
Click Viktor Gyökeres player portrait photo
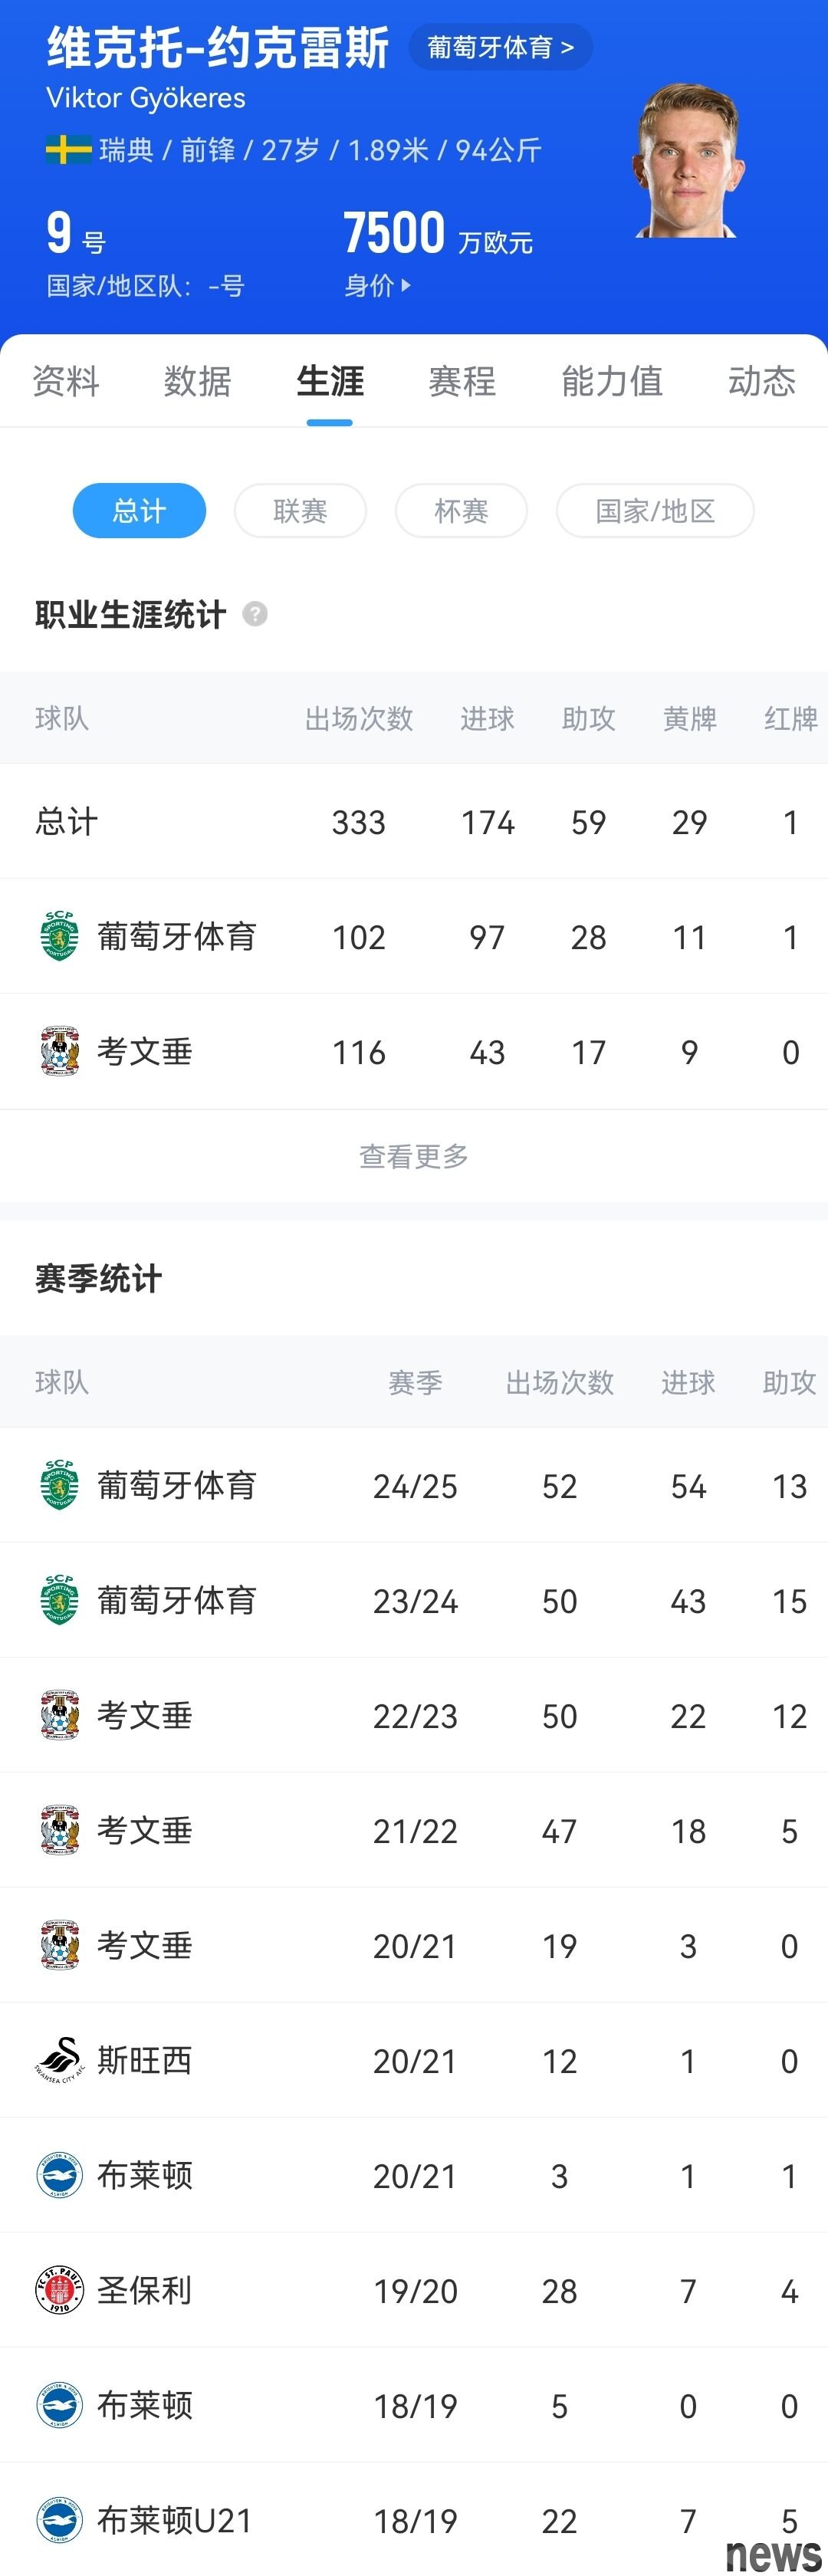[x=688, y=162]
